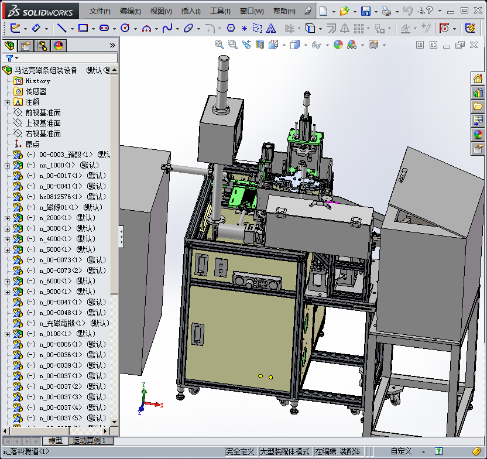The height and width of the screenshot is (459, 487).
Task: Open the PropertyManager panel tab
Action: pyautogui.click(x=26, y=46)
